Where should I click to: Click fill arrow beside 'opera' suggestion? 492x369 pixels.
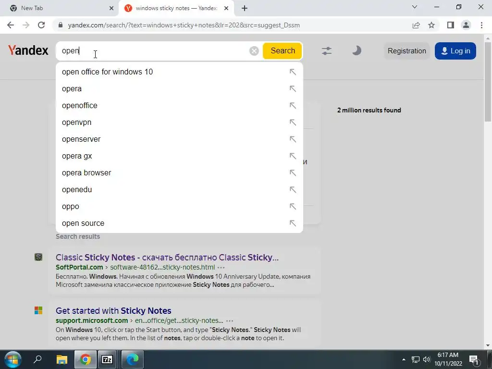293,89
